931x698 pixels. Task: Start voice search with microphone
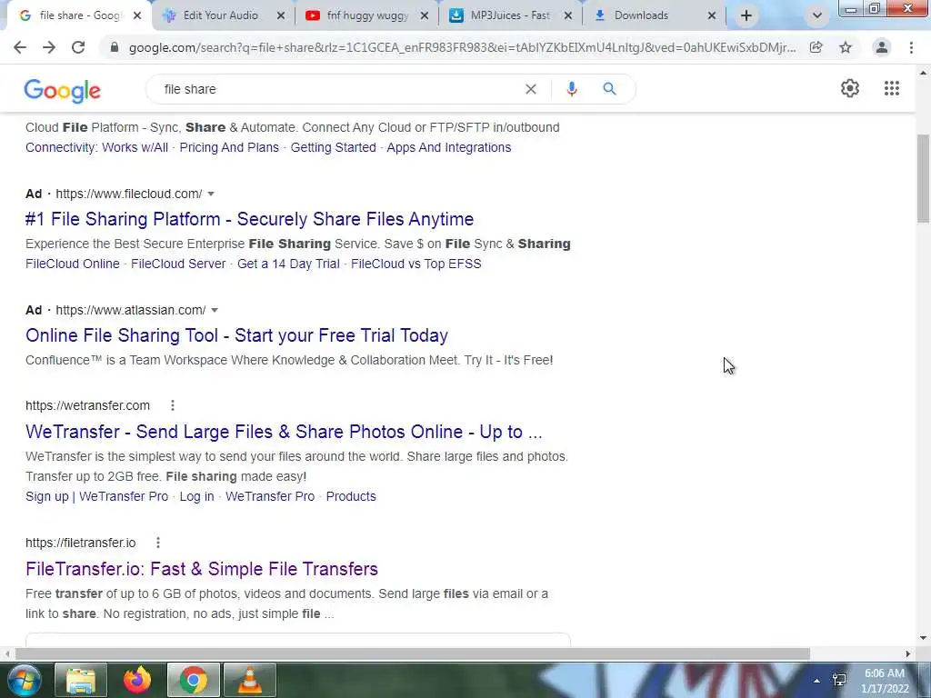coord(571,89)
